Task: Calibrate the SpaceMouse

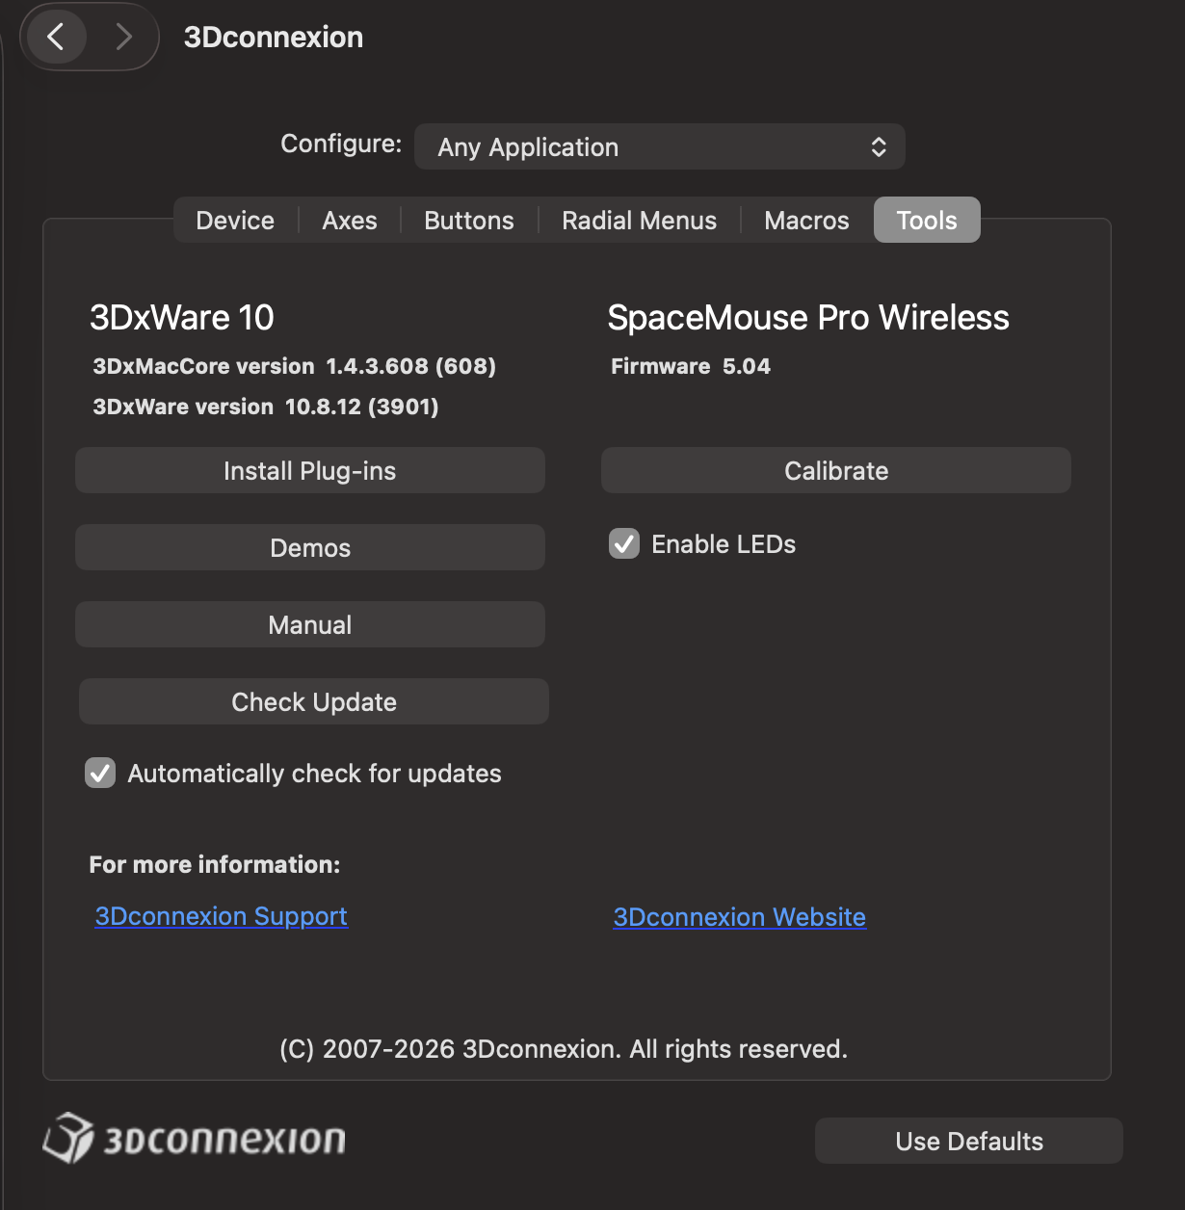Action: pos(836,470)
